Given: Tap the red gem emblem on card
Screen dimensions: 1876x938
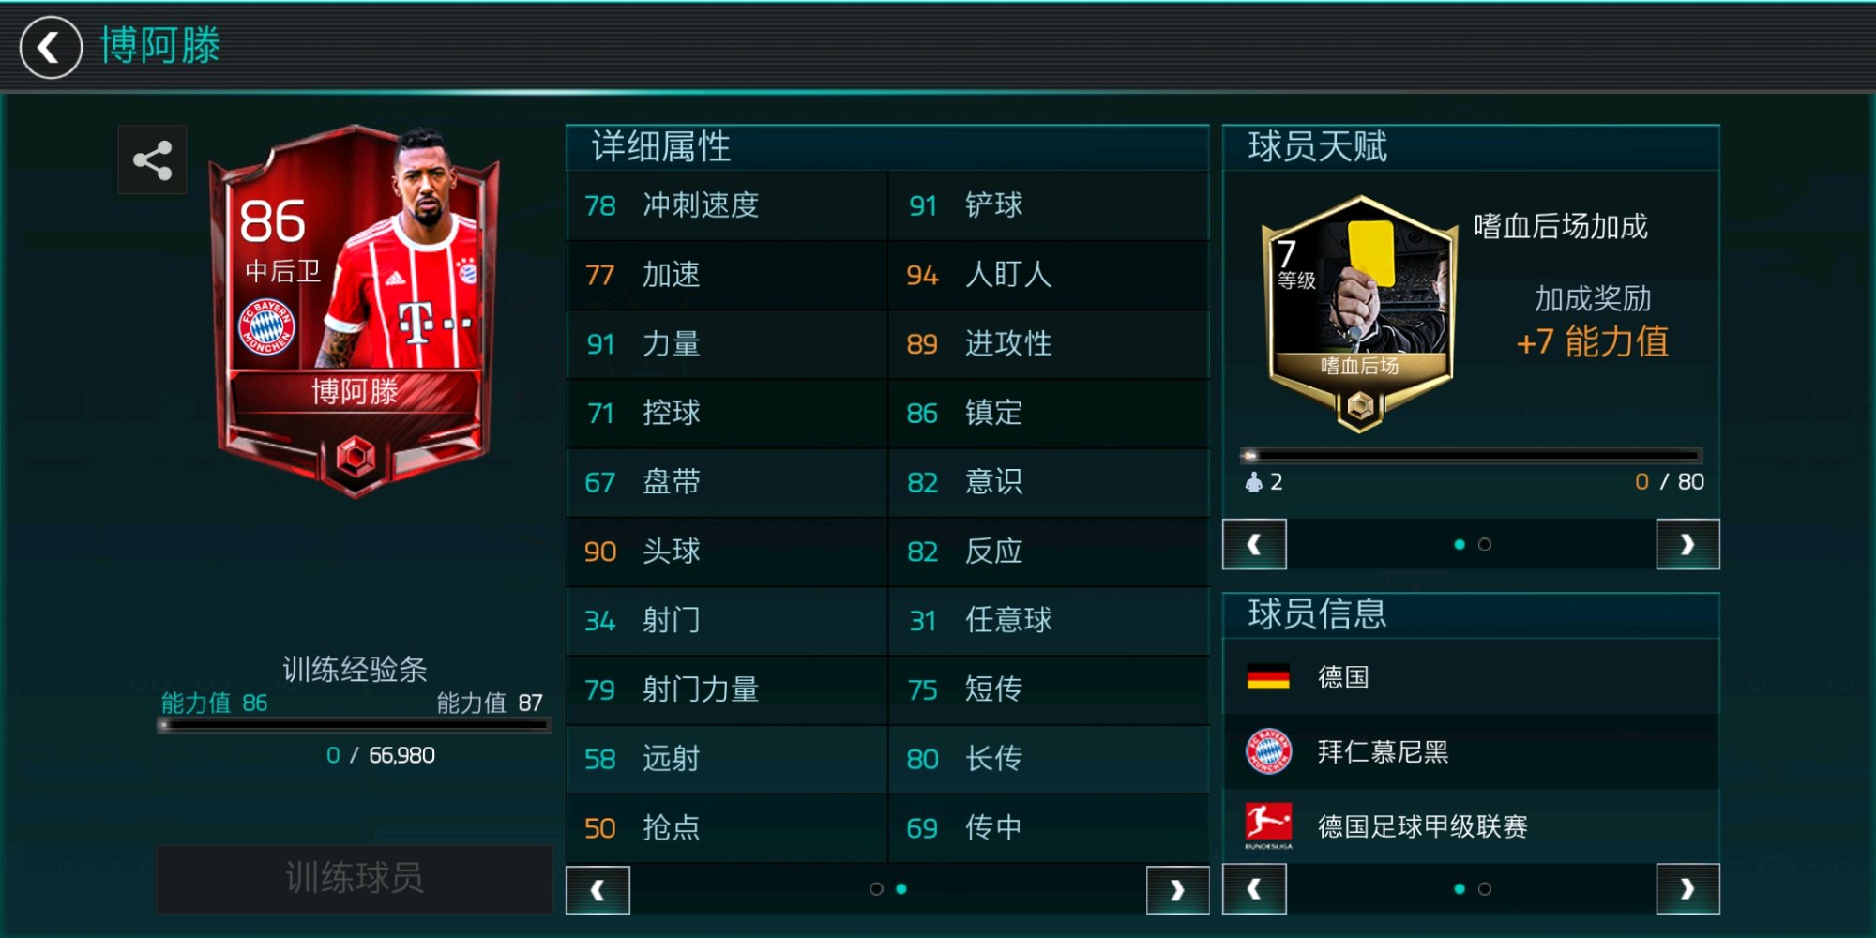Looking at the screenshot, I should tap(356, 458).
